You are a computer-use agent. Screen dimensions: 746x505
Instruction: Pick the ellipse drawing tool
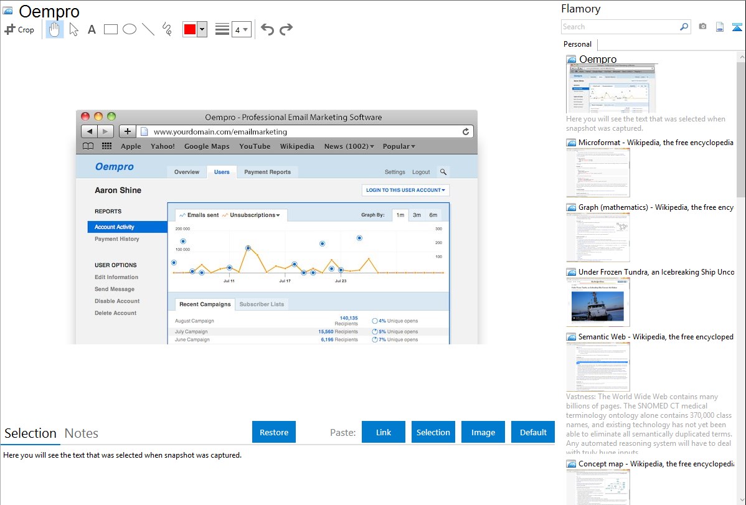click(130, 29)
